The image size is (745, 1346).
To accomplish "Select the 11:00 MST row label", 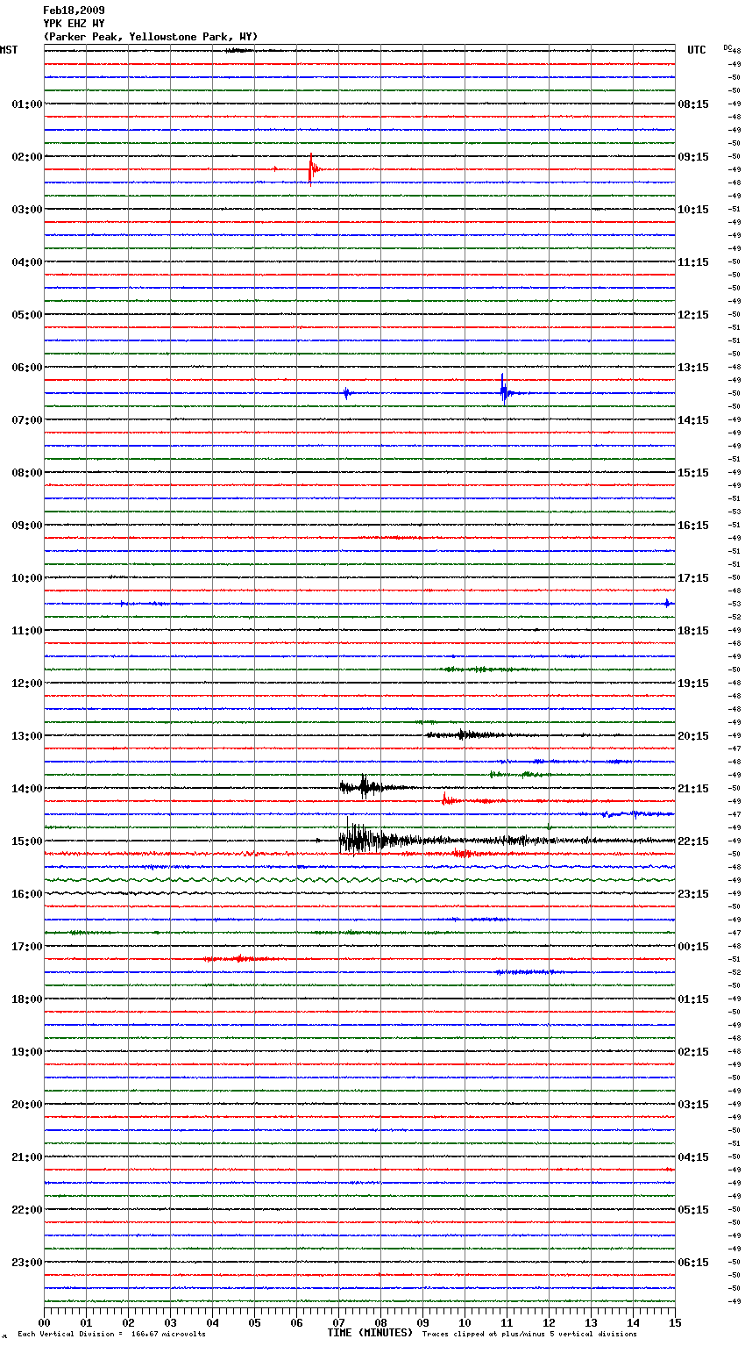I will (27, 631).
